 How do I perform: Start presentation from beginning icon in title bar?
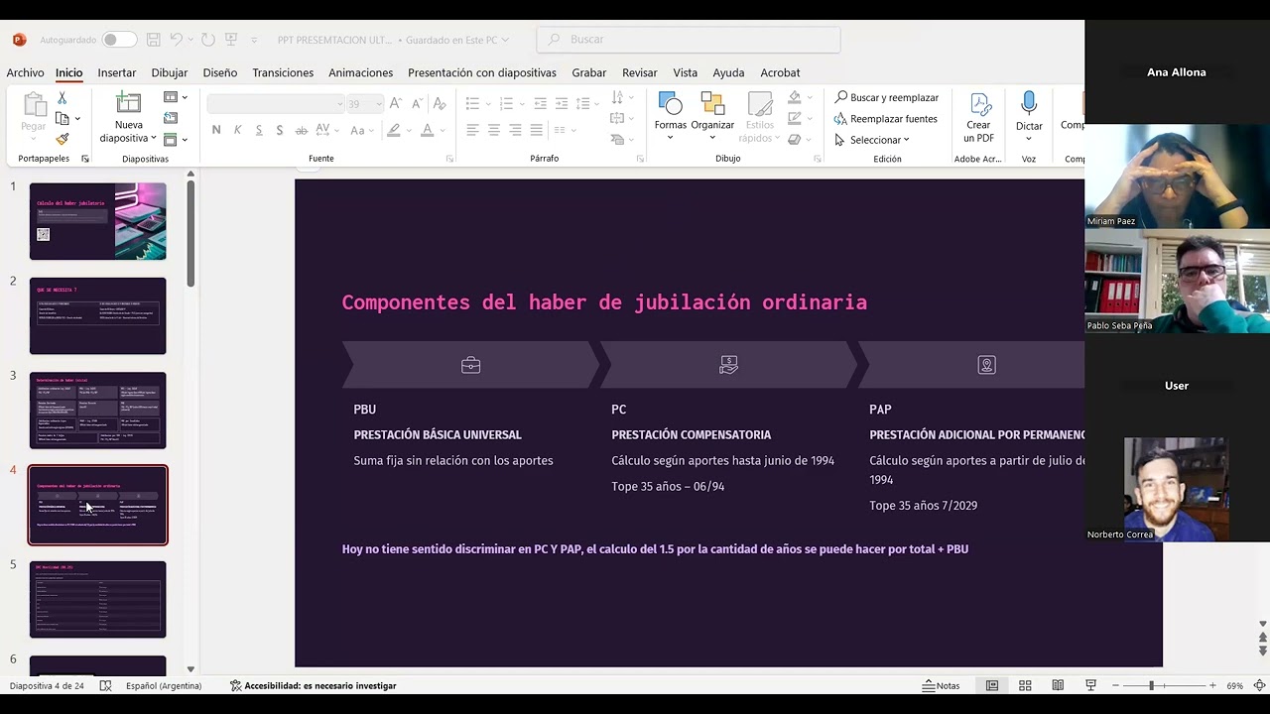pyautogui.click(x=231, y=40)
